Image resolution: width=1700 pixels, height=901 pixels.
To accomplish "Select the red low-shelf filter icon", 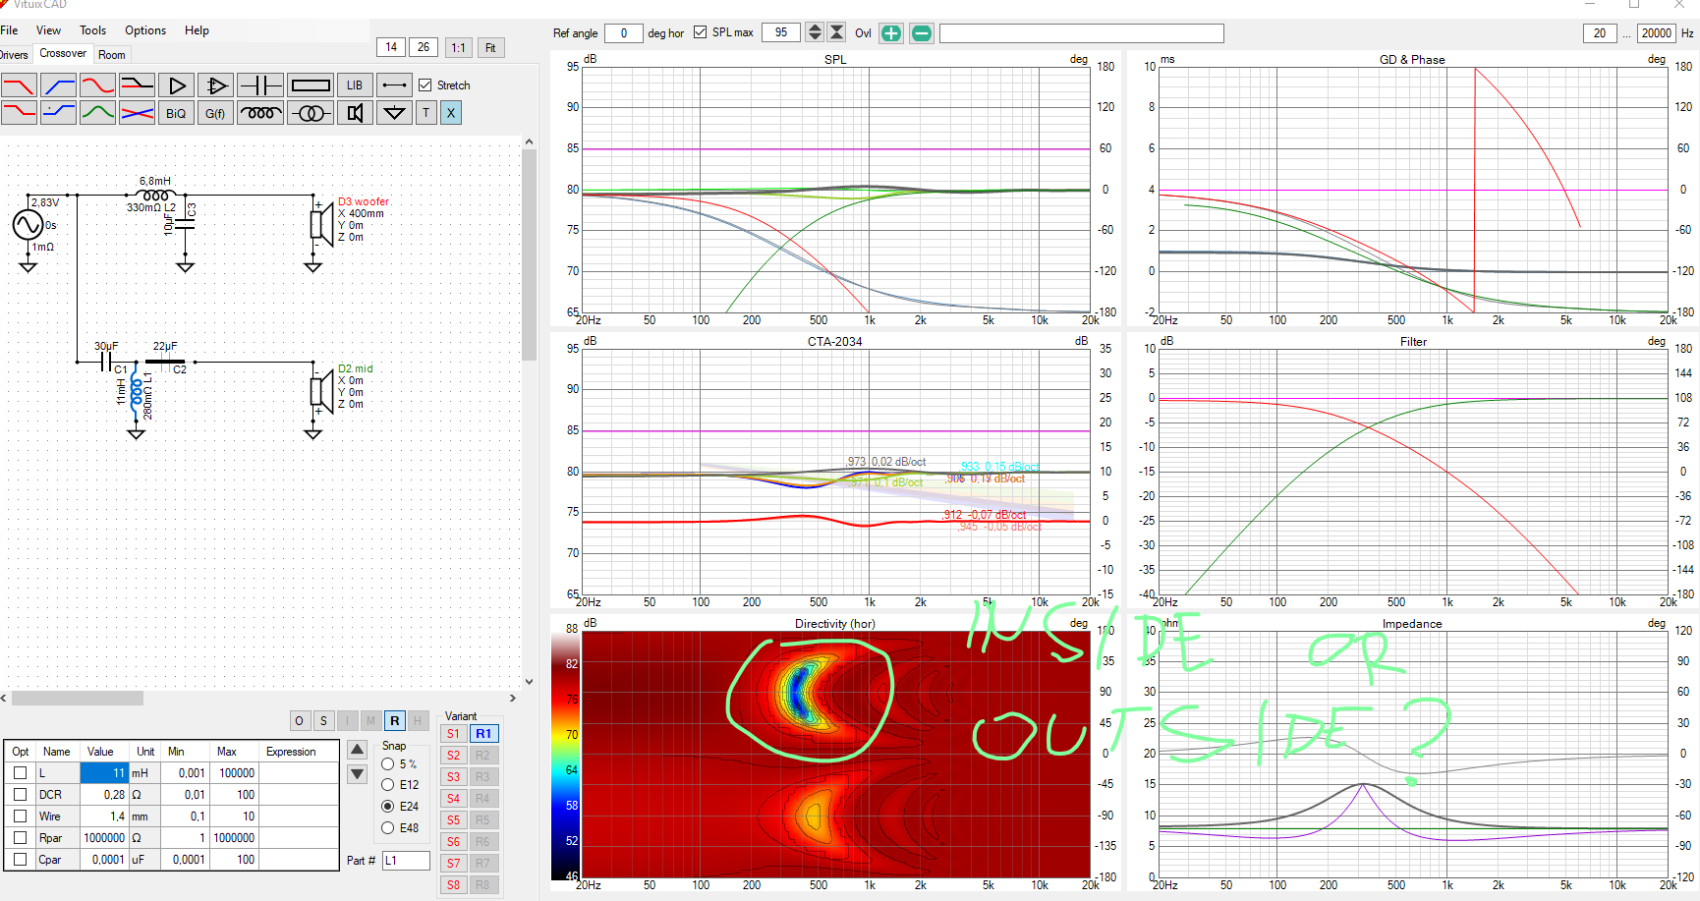I will (19, 113).
